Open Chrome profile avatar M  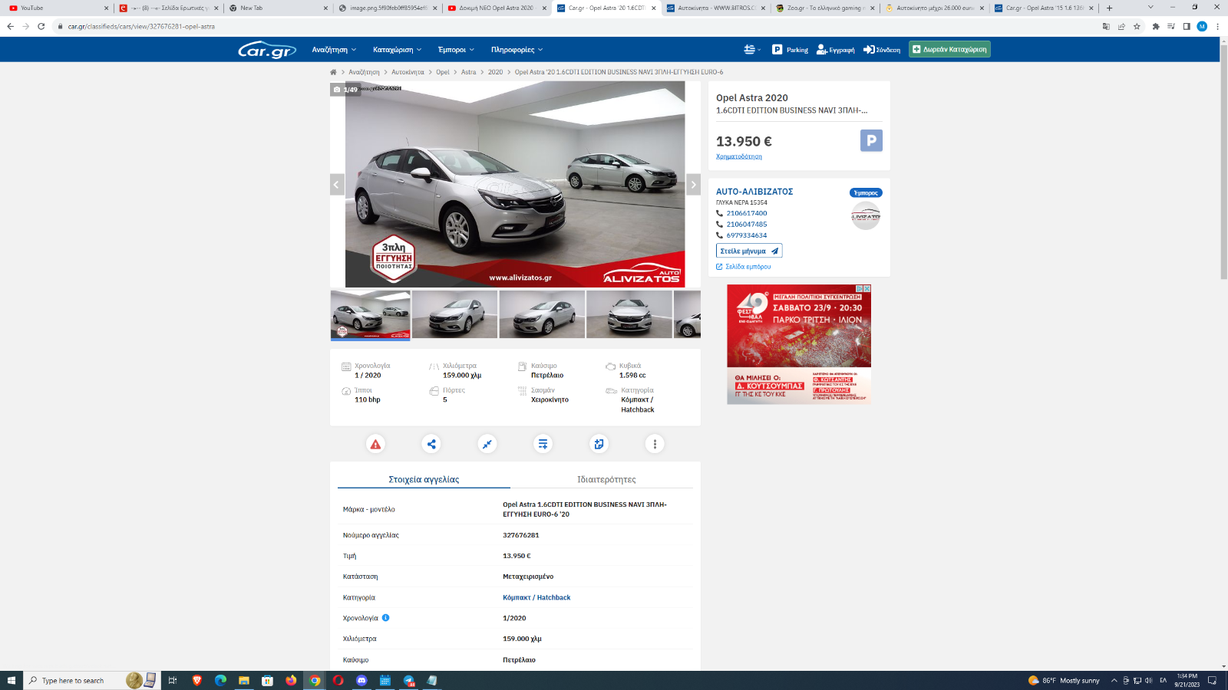click(1202, 26)
